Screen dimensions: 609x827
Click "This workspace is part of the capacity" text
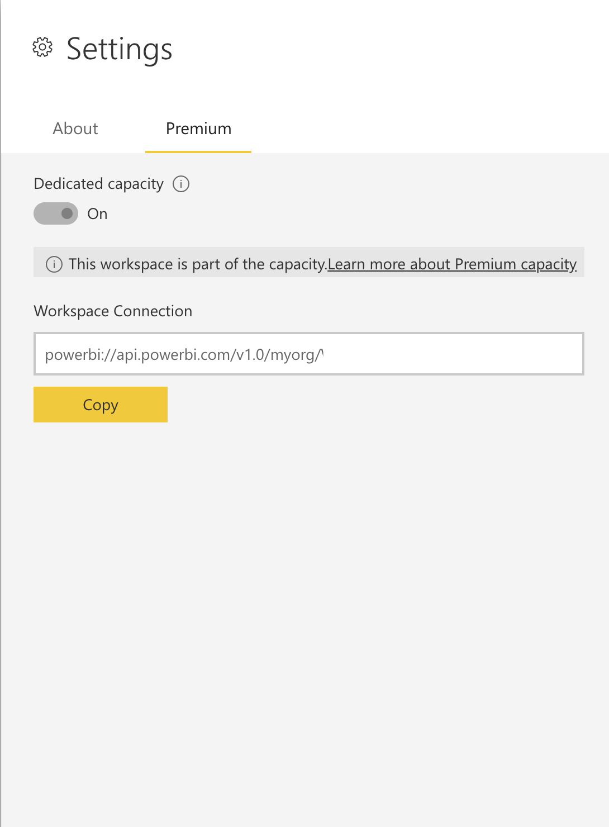click(198, 264)
